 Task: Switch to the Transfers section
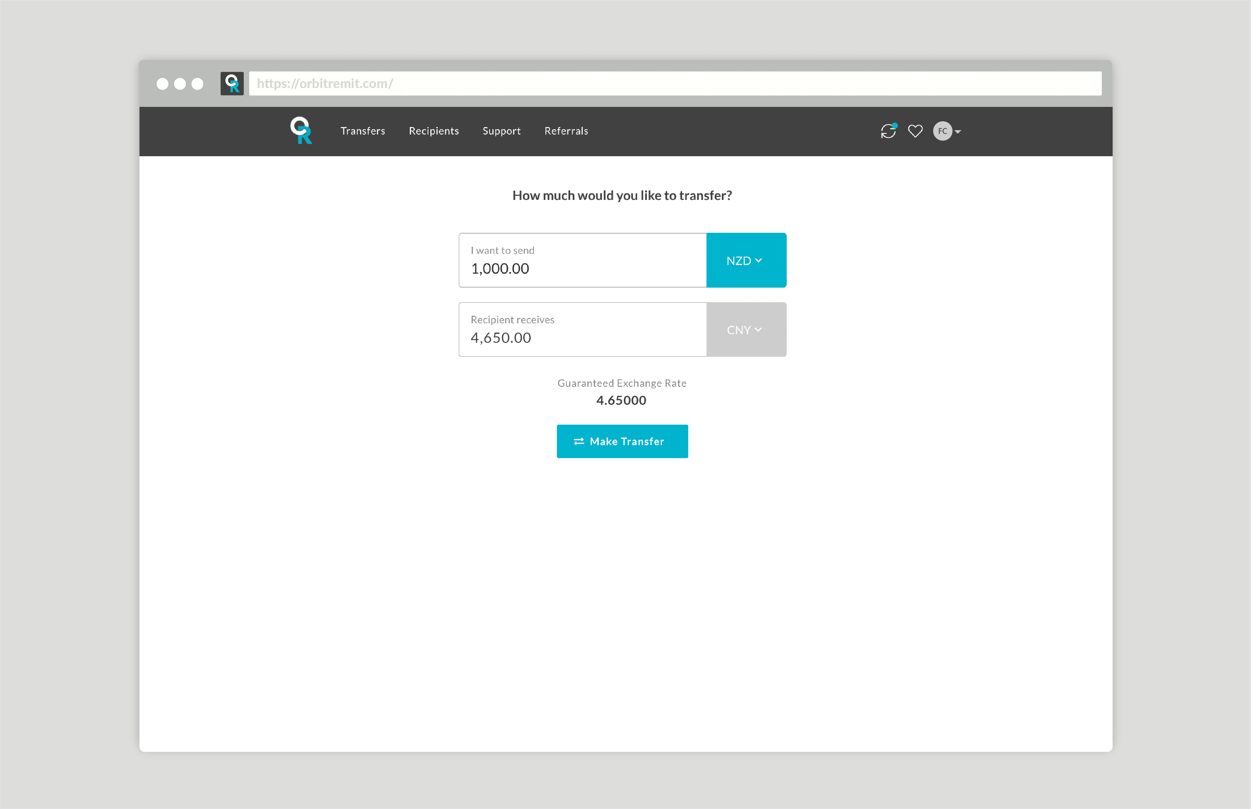coord(363,131)
